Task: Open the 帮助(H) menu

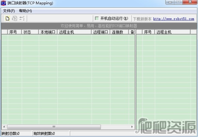Action: 25,11
